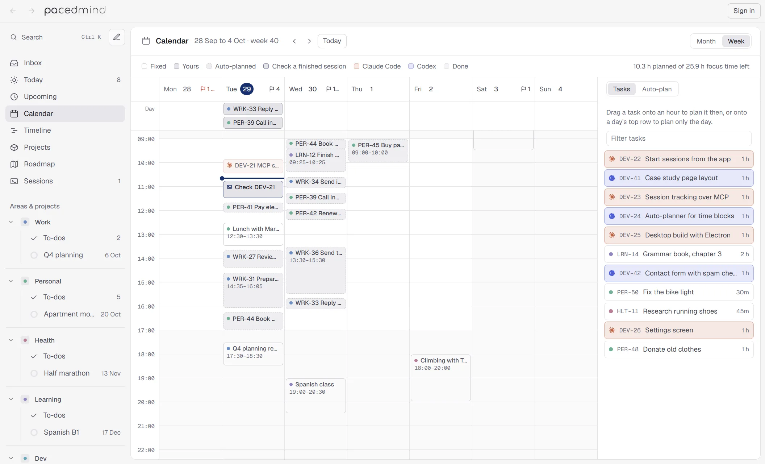Toggle the Auto-planned filter checkbox
Screen dimensions: 765x464
[x=209, y=66]
